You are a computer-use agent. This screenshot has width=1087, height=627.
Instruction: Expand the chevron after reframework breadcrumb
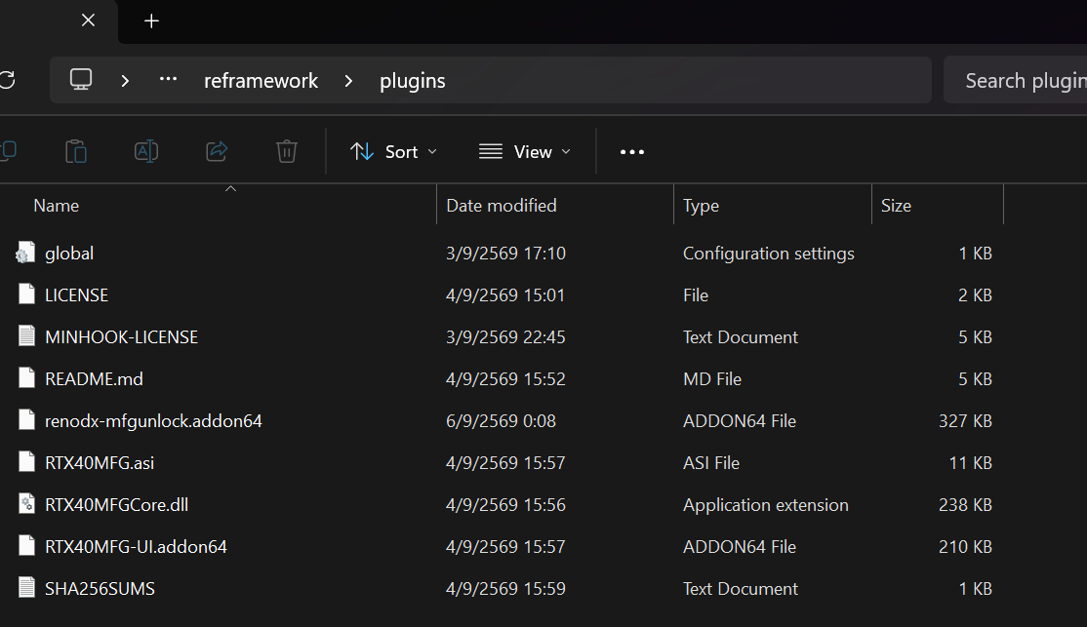point(348,81)
